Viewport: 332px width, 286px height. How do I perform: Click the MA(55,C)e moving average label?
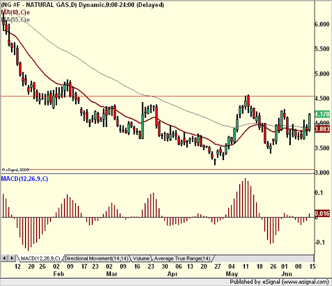tap(16, 20)
